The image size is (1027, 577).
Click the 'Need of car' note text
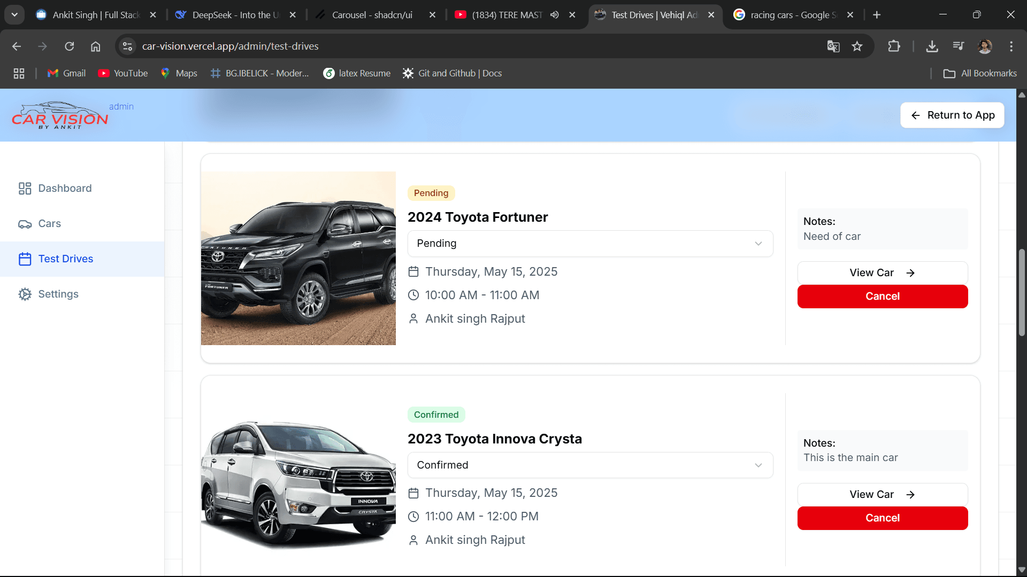click(832, 236)
